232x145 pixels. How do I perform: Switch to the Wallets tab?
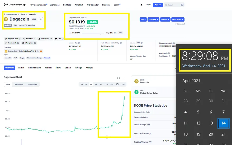48,68
